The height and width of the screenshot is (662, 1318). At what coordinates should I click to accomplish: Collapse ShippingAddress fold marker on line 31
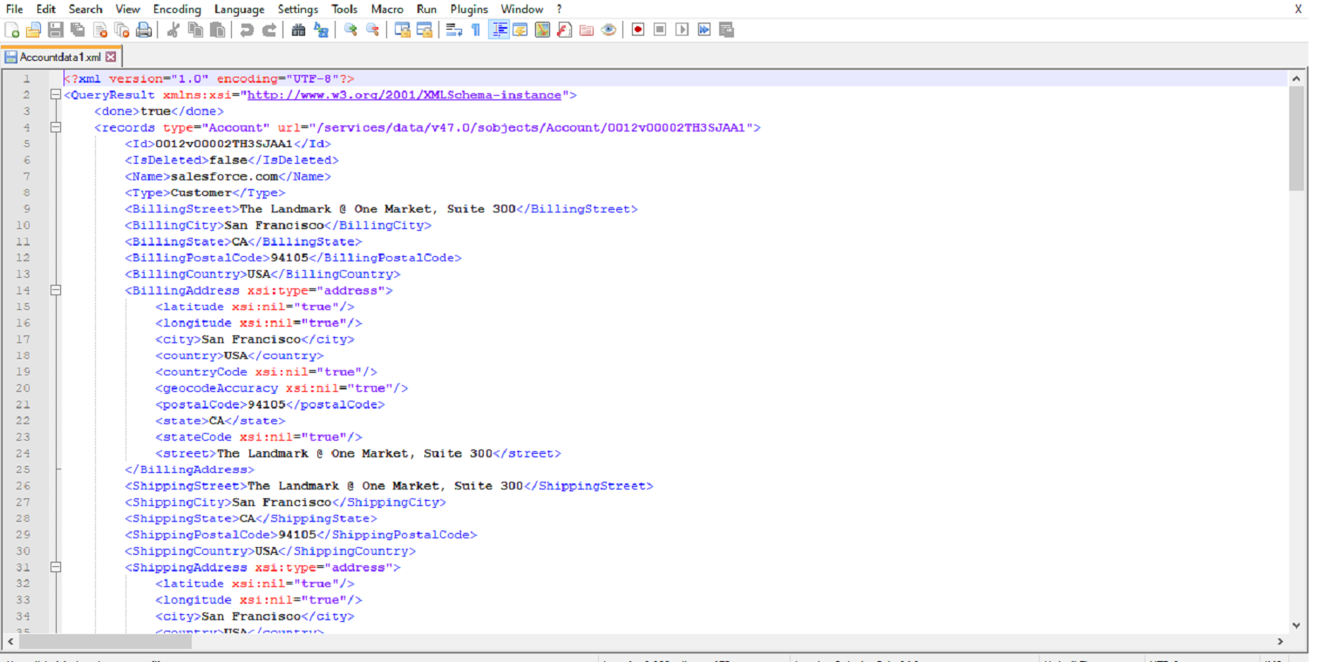pos(56,567)
